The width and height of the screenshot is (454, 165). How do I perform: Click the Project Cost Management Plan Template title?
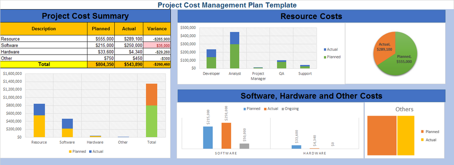point(227,5)
